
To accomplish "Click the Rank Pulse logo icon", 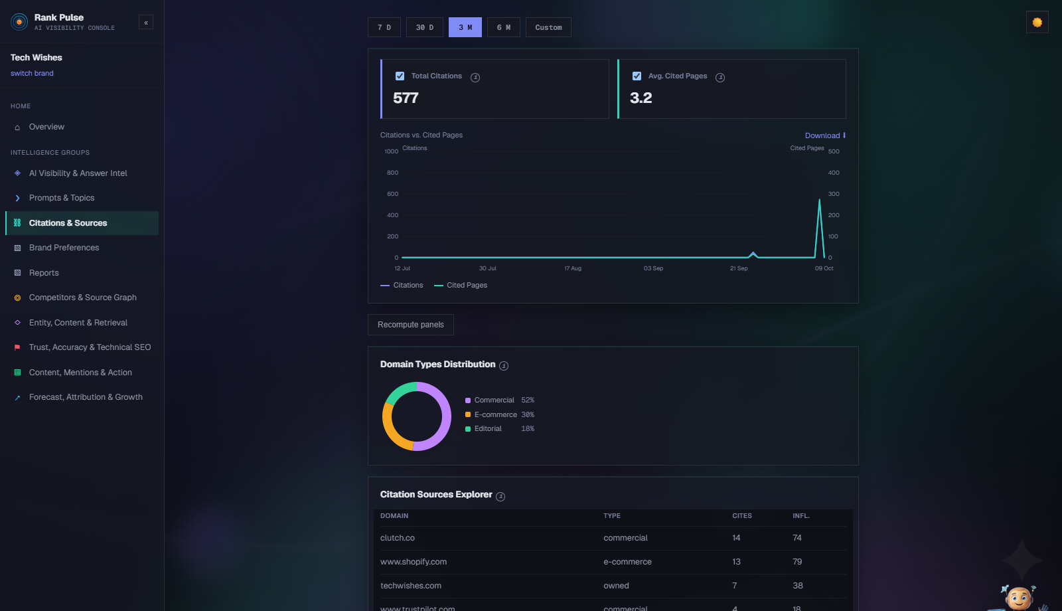I will click(19, 22).
